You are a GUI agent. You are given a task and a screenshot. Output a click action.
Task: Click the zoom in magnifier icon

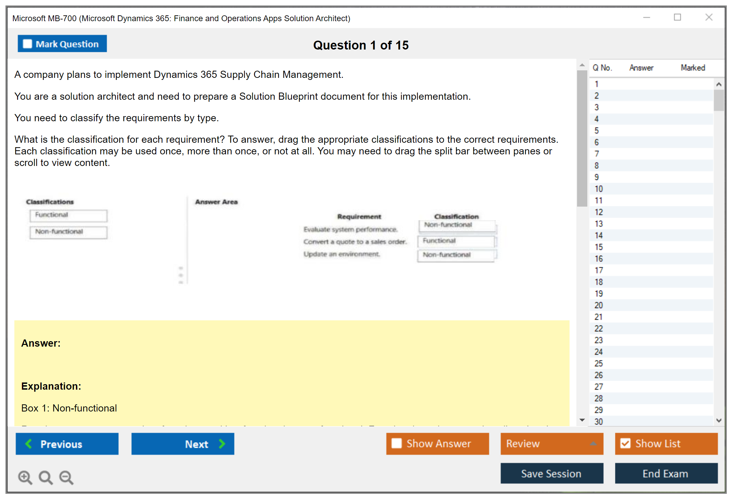25,477
